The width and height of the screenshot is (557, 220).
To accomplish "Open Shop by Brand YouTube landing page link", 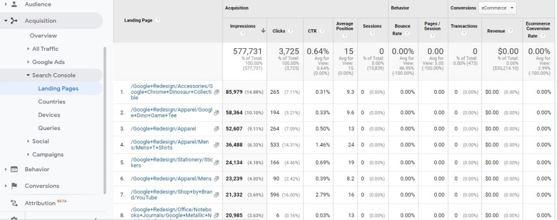I will [x=171, y=195].
